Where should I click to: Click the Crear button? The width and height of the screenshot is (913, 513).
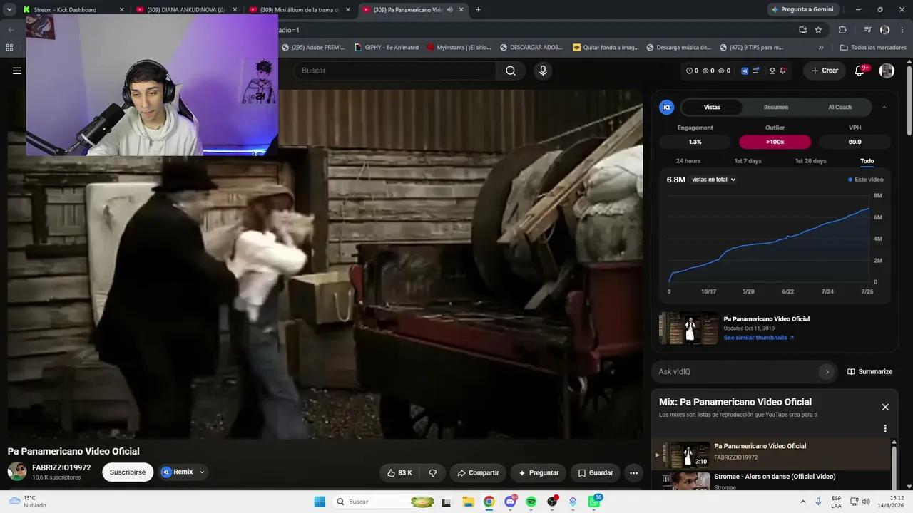pyautogui.click(x=825, y=71)
